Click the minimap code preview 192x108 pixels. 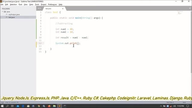180,13
